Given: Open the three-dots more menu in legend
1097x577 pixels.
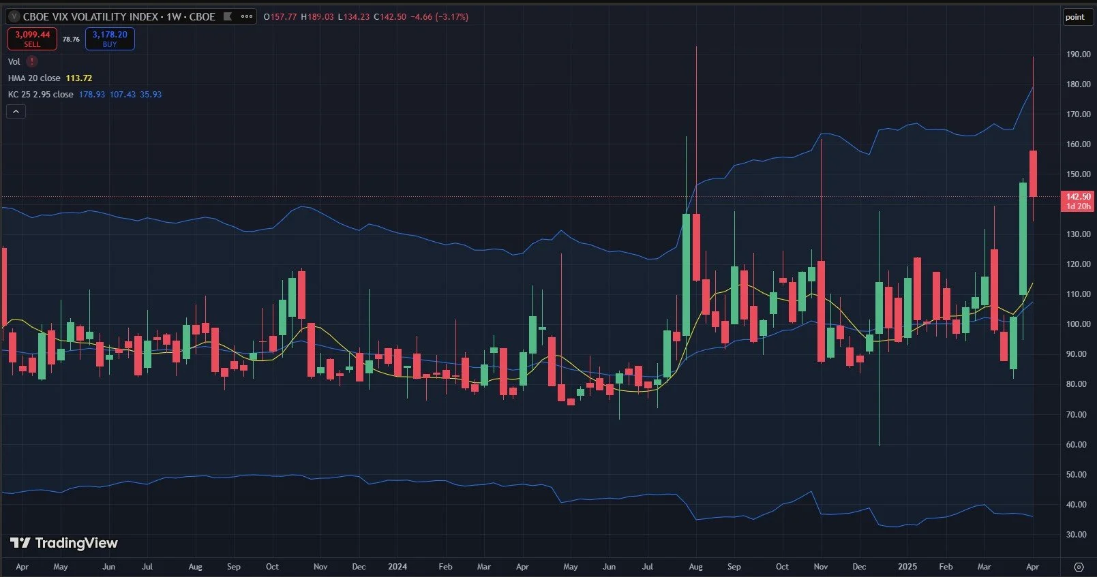Looking at the screenshot, I should point(247,16).
